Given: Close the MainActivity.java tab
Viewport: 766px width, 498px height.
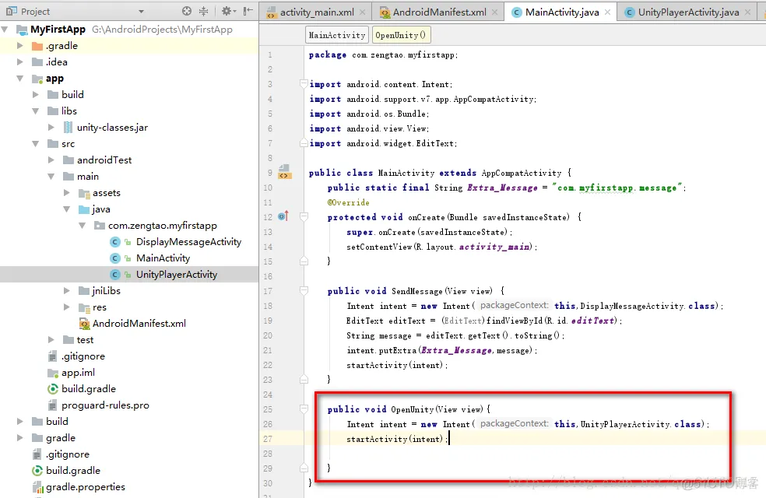Looking at the screenshot, I should 607,12.
